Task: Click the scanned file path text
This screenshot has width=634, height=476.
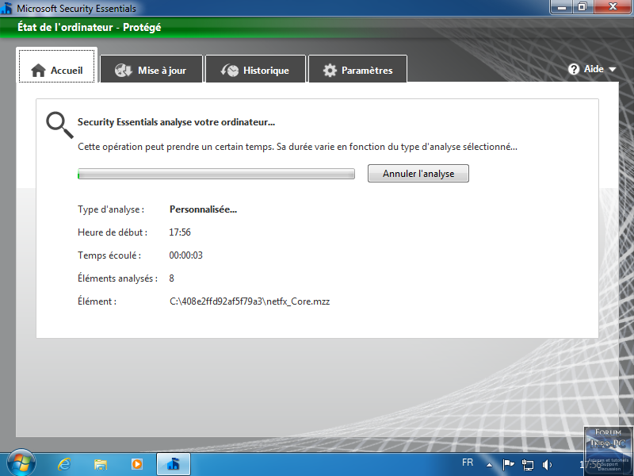Action: pos(249,301)
